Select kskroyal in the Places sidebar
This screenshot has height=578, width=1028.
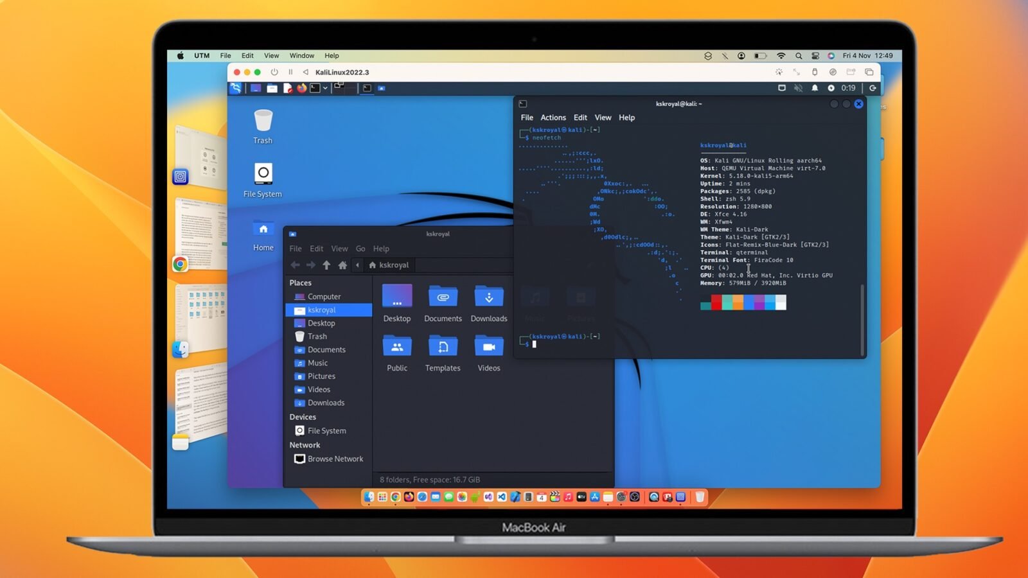pyautogui.click(x=328, y=310)
